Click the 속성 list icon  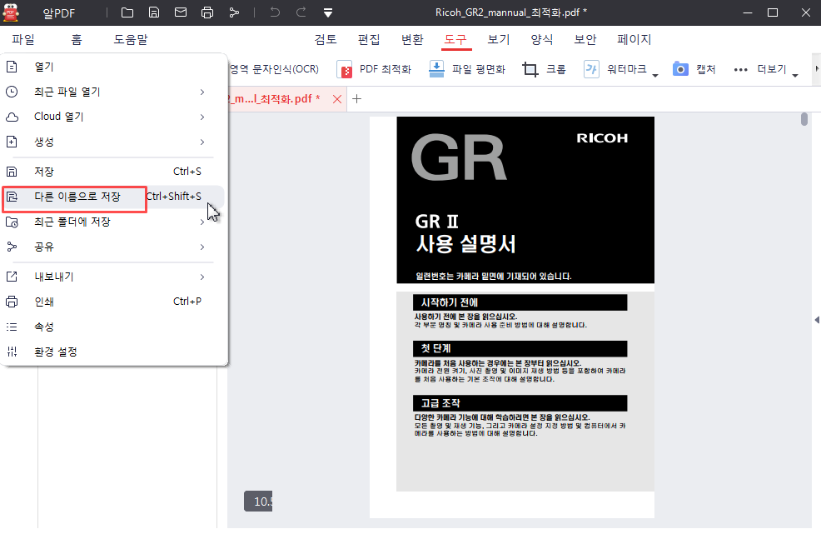pyautogui.click(x=12, y=327)
